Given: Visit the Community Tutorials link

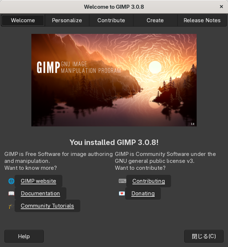Looking at the screenshot, I should [47, 206].
